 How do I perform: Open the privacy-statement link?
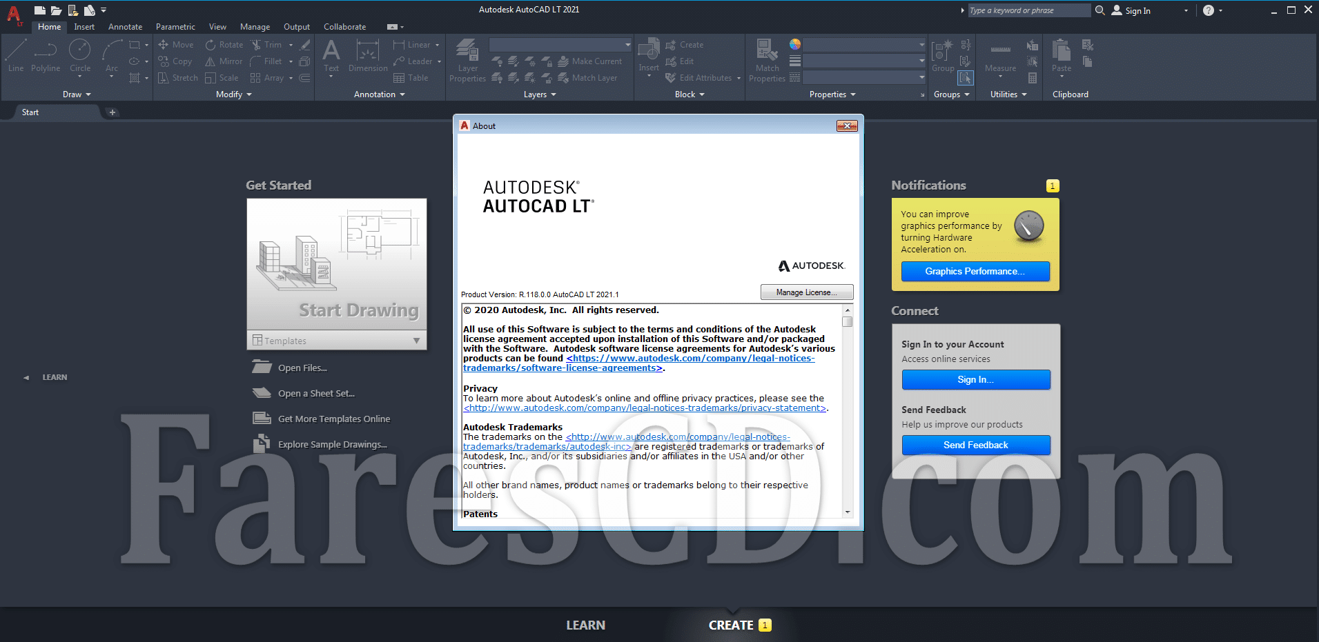pos(645,408)
